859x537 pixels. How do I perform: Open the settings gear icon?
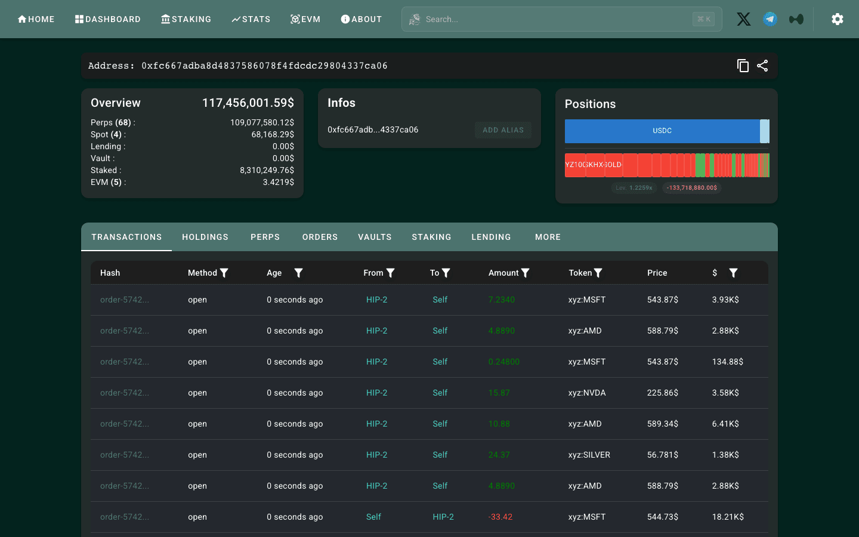click(x=838, y=19)
